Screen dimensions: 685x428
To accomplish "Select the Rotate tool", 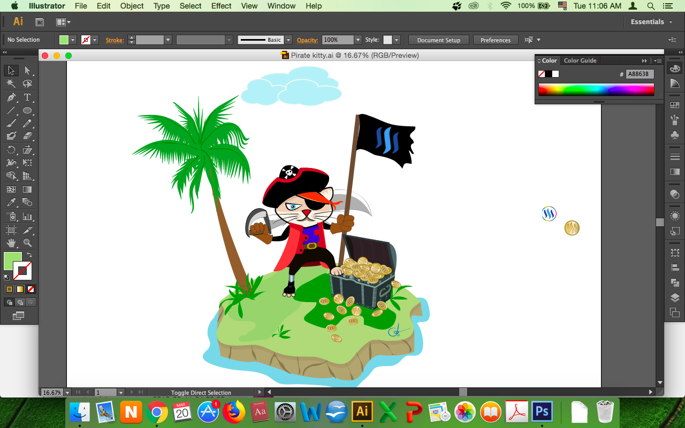I will coord(11,150).
